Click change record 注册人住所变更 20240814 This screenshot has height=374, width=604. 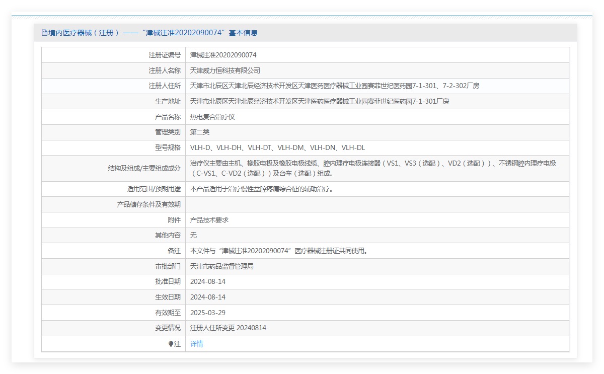point(228,328)
